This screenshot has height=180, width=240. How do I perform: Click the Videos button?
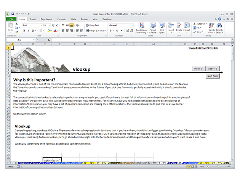coord(213,68)
